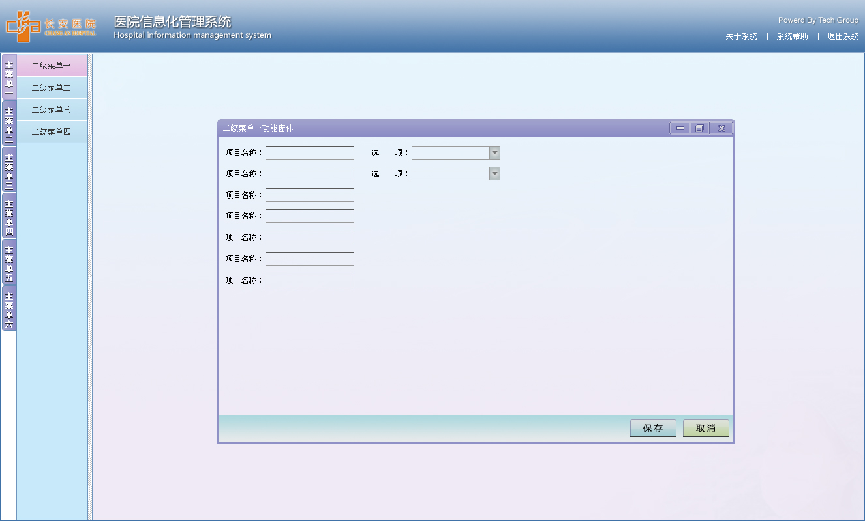Select the 主菜单三 vertical tab
The height and width of the screenshot is (521, 865).
[x=9, y=169]
